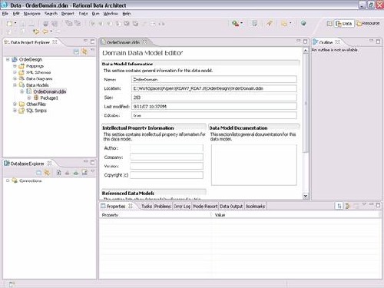This screenshot has height=288, width=384.
Task: Click the editor scrollbar up arrow
Action: tap(305, 51)
